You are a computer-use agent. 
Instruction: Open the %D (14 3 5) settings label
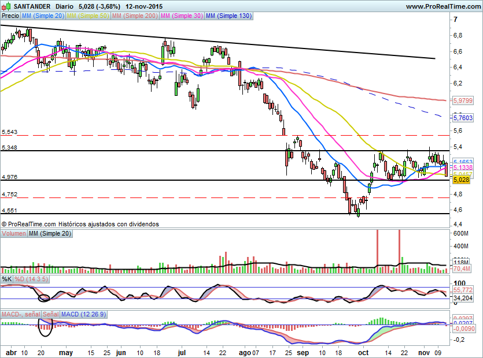tap(31, 279)
